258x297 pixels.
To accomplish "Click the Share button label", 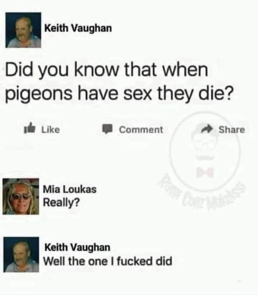I will 232,130.
